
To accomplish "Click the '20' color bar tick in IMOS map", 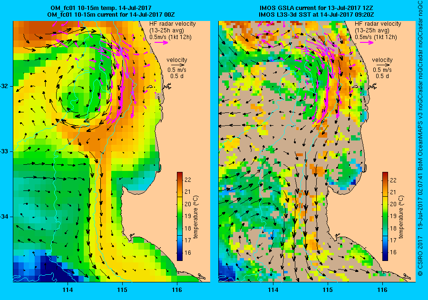I will point(393,204).
